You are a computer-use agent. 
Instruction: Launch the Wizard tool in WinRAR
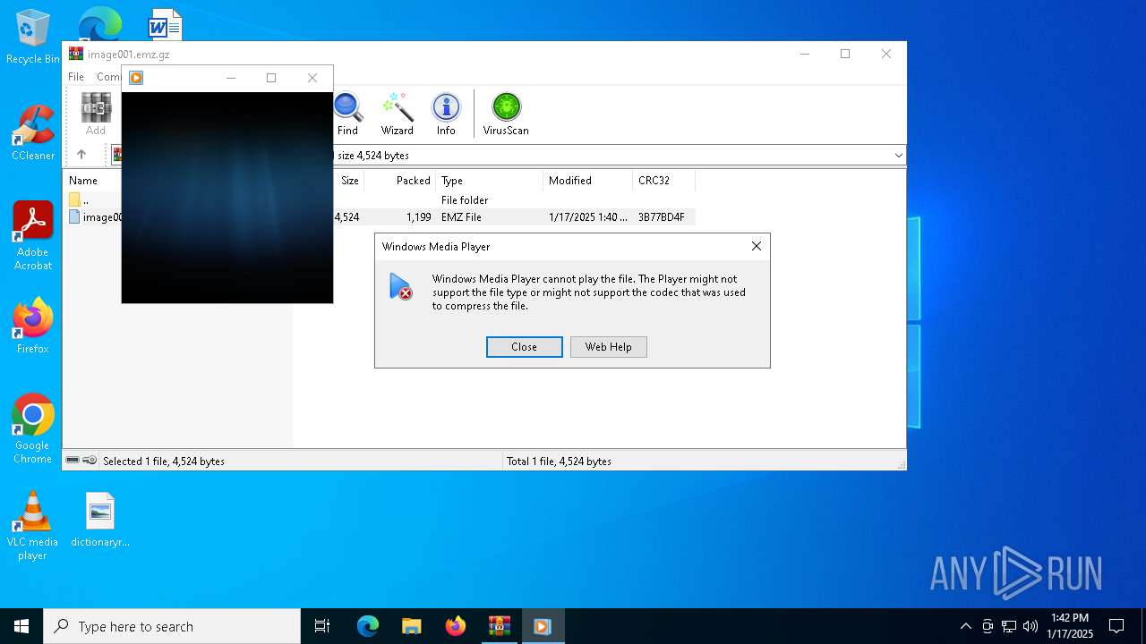click(397, 114)
